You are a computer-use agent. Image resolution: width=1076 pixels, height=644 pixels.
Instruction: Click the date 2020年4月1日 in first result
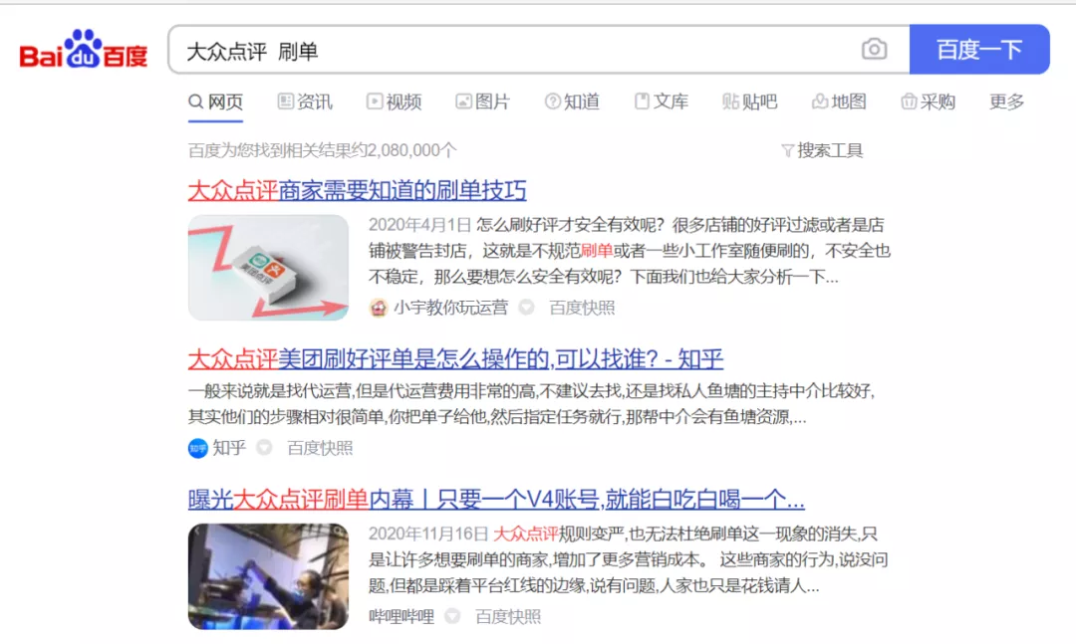[x=420, y=225]
